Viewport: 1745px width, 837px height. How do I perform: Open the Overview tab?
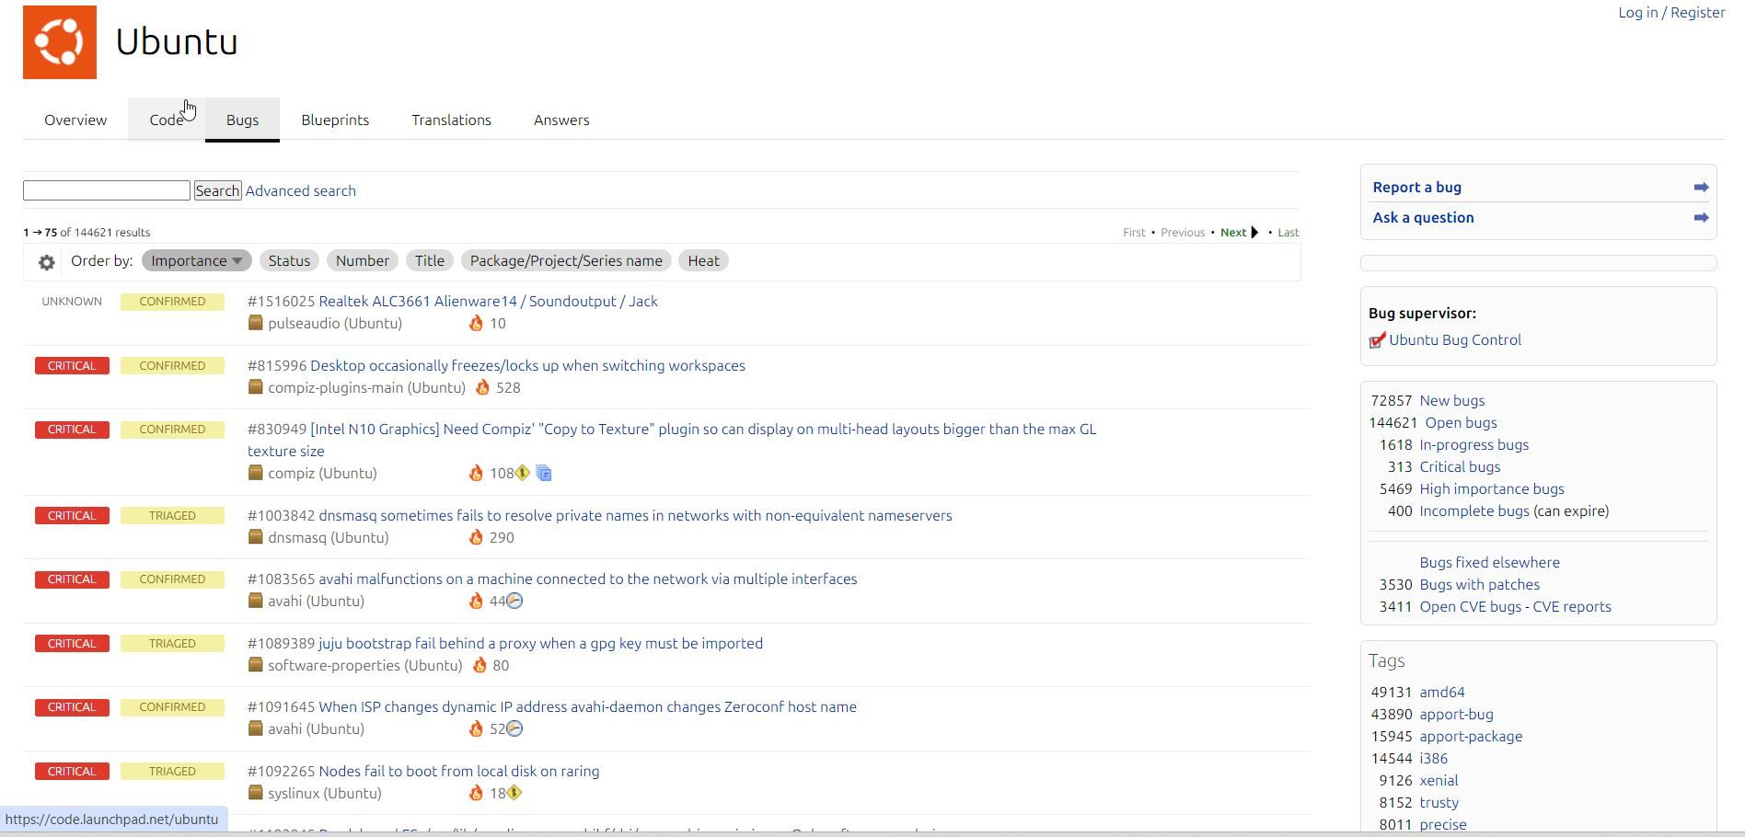click(x=75, y=120)
